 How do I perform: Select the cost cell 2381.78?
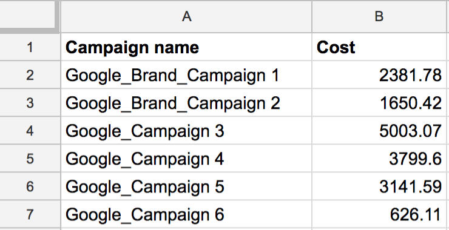coord(379,75)
